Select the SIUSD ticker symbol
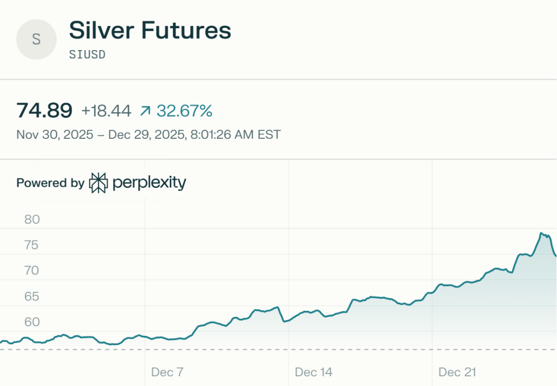 tap(87, 55)
